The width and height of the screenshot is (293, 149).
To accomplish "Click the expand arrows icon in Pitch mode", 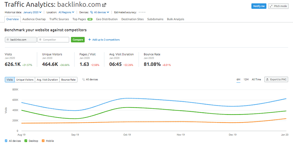I will pos(271,6).
